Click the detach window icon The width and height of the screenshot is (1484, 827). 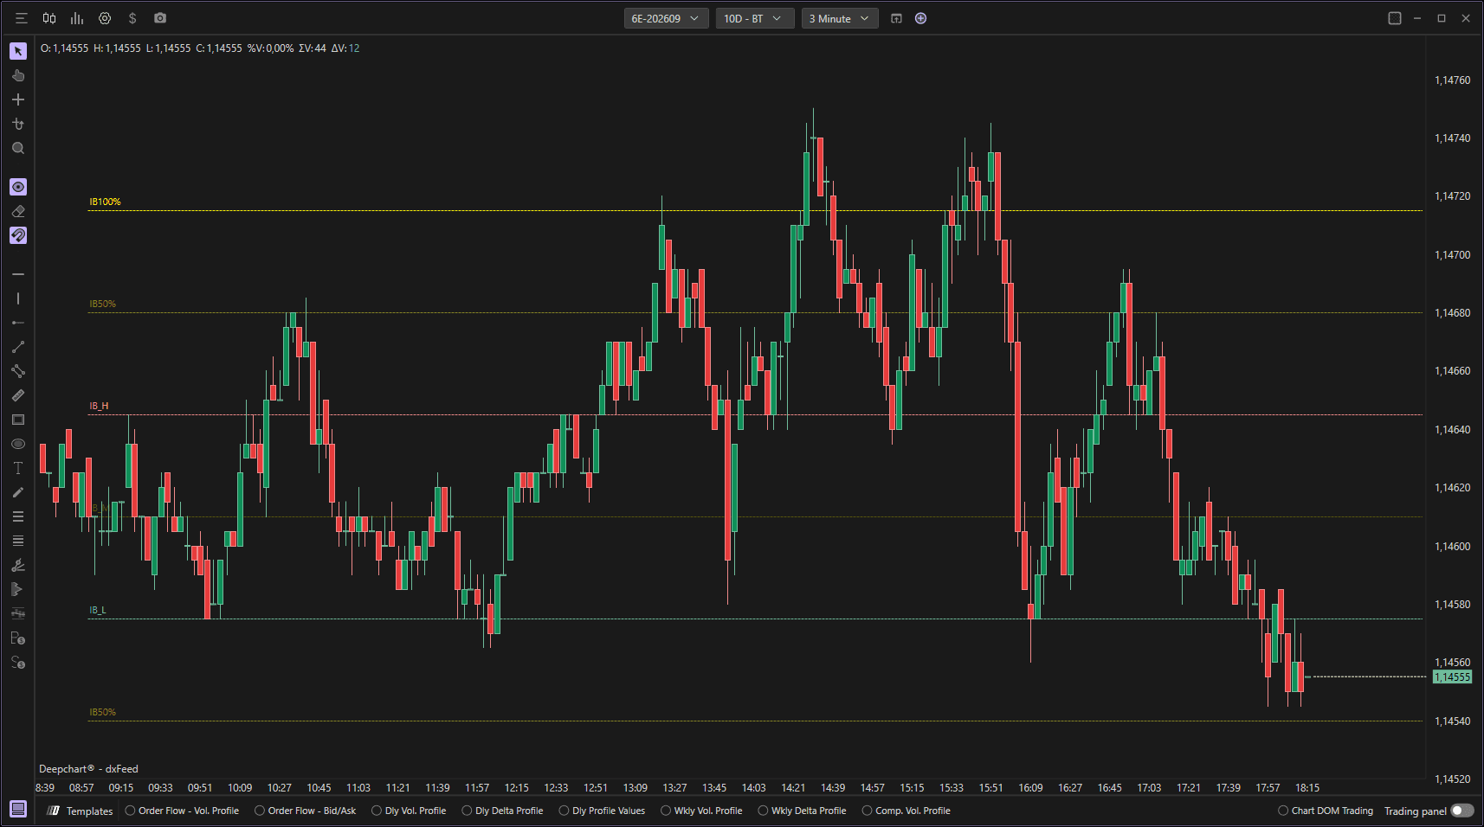click(896, 18)
